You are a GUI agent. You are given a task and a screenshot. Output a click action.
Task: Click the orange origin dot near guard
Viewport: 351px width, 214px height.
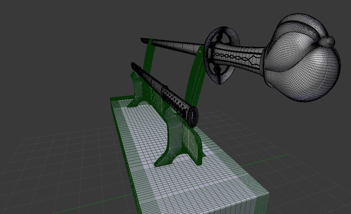point(200,51)
